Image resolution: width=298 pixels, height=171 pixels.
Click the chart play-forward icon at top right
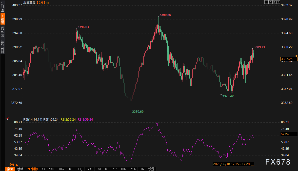click(x=274, y=2)
